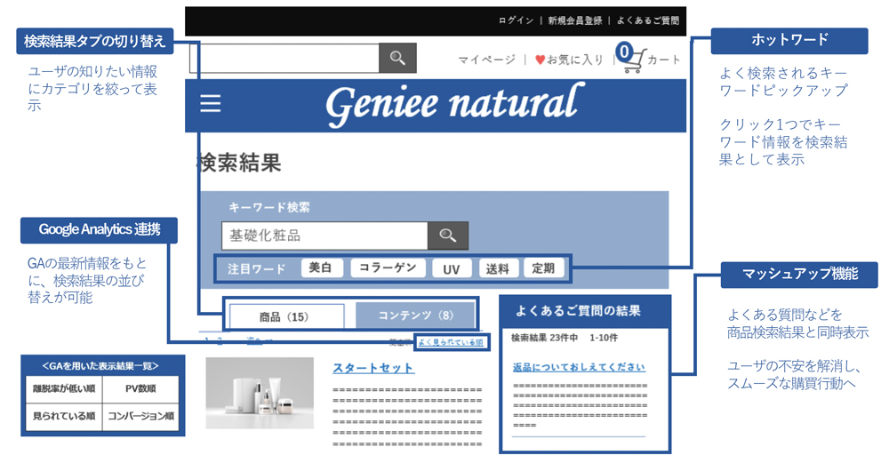Image resolution: width=889 pixels, height=463 pixels.
Task: Click the cosmetics product thumbnail image
Action: (260, 393)
